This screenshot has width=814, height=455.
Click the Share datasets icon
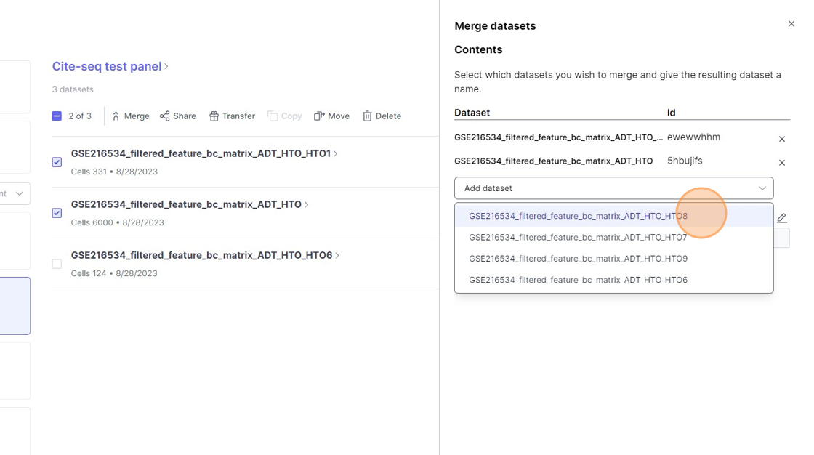point(165,116)
